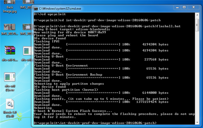Click the 'Flashing rootfs' please be patient line
This screenshot has height=128, width=203.
point(101,99)
